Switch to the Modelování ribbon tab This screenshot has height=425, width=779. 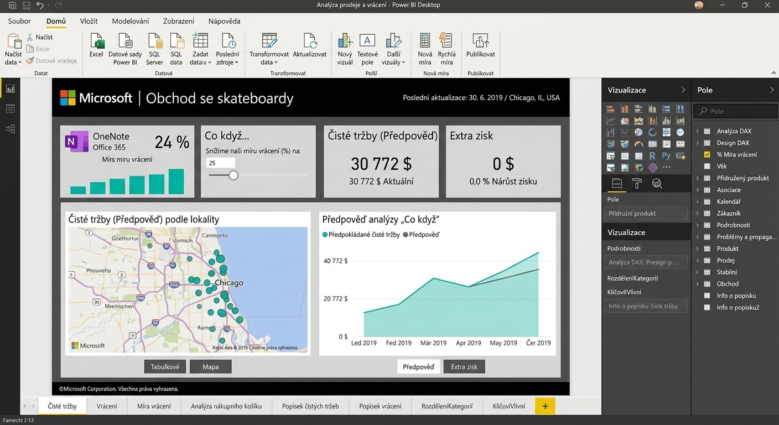[131, 21]
